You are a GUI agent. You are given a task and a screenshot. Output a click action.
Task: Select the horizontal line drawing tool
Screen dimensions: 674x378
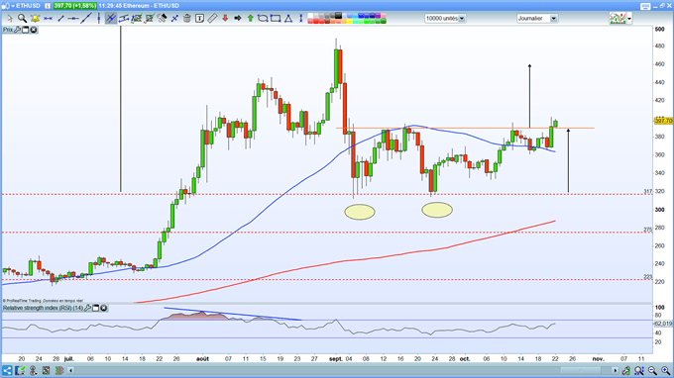[48, 19]
